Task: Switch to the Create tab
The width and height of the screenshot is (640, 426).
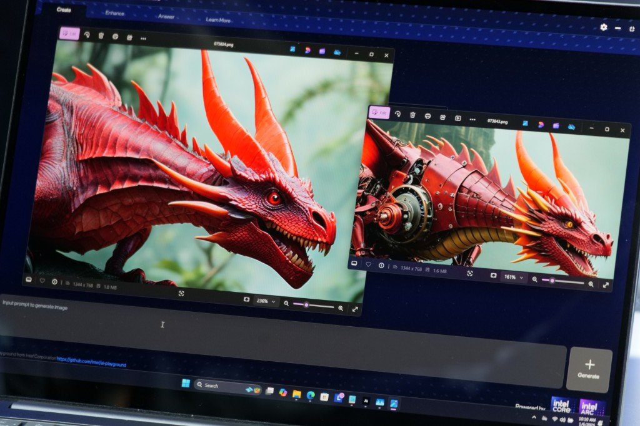Action: coord(64,10)
